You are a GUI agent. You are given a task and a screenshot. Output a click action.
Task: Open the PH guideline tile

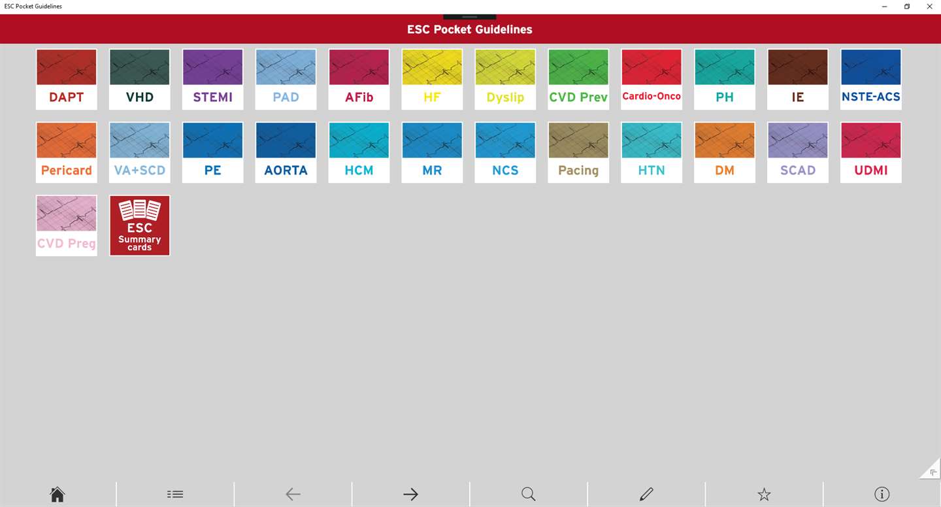pos(725,80)
